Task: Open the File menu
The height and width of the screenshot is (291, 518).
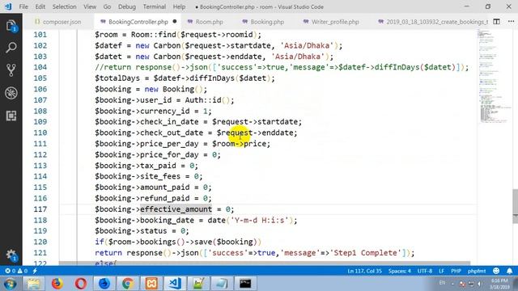Action: 23,6
